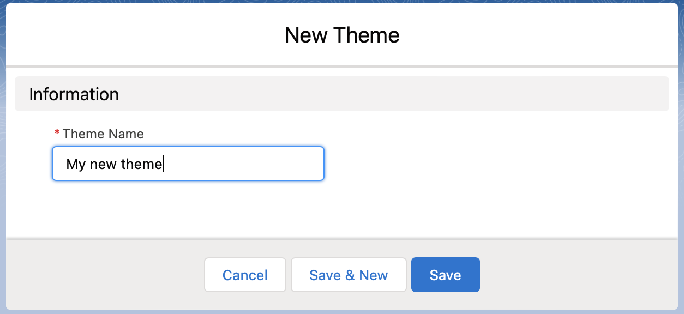Click the word "theme" in the input
The height and width of the screenshot is (314, 684).
click(142, 164)
